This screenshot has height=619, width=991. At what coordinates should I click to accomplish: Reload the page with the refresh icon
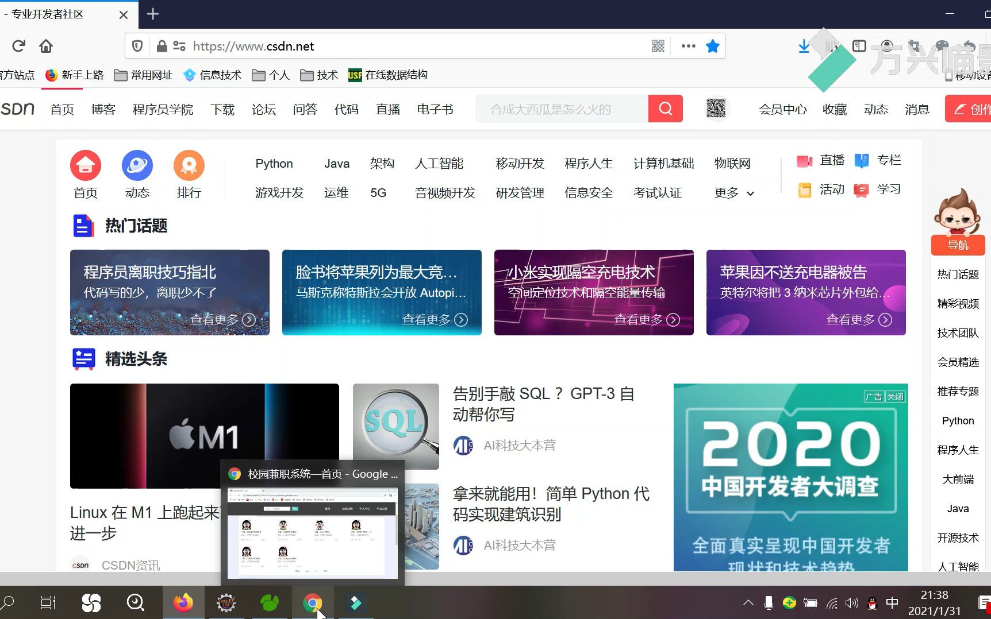pyautogui.click(x=18, y=46)
